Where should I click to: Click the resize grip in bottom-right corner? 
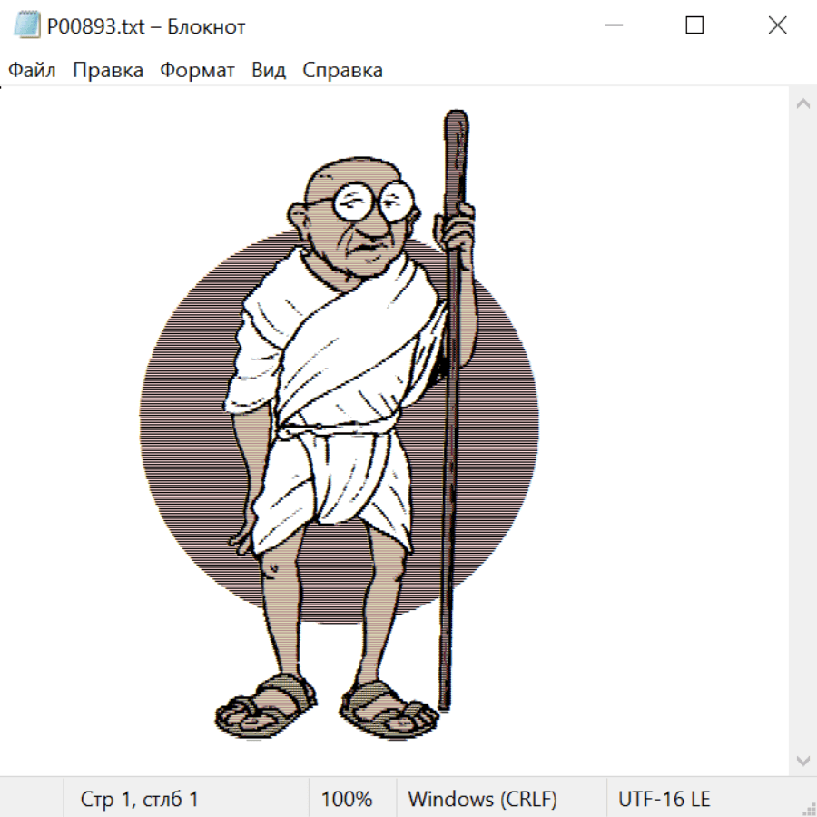[x=809, y=809]
